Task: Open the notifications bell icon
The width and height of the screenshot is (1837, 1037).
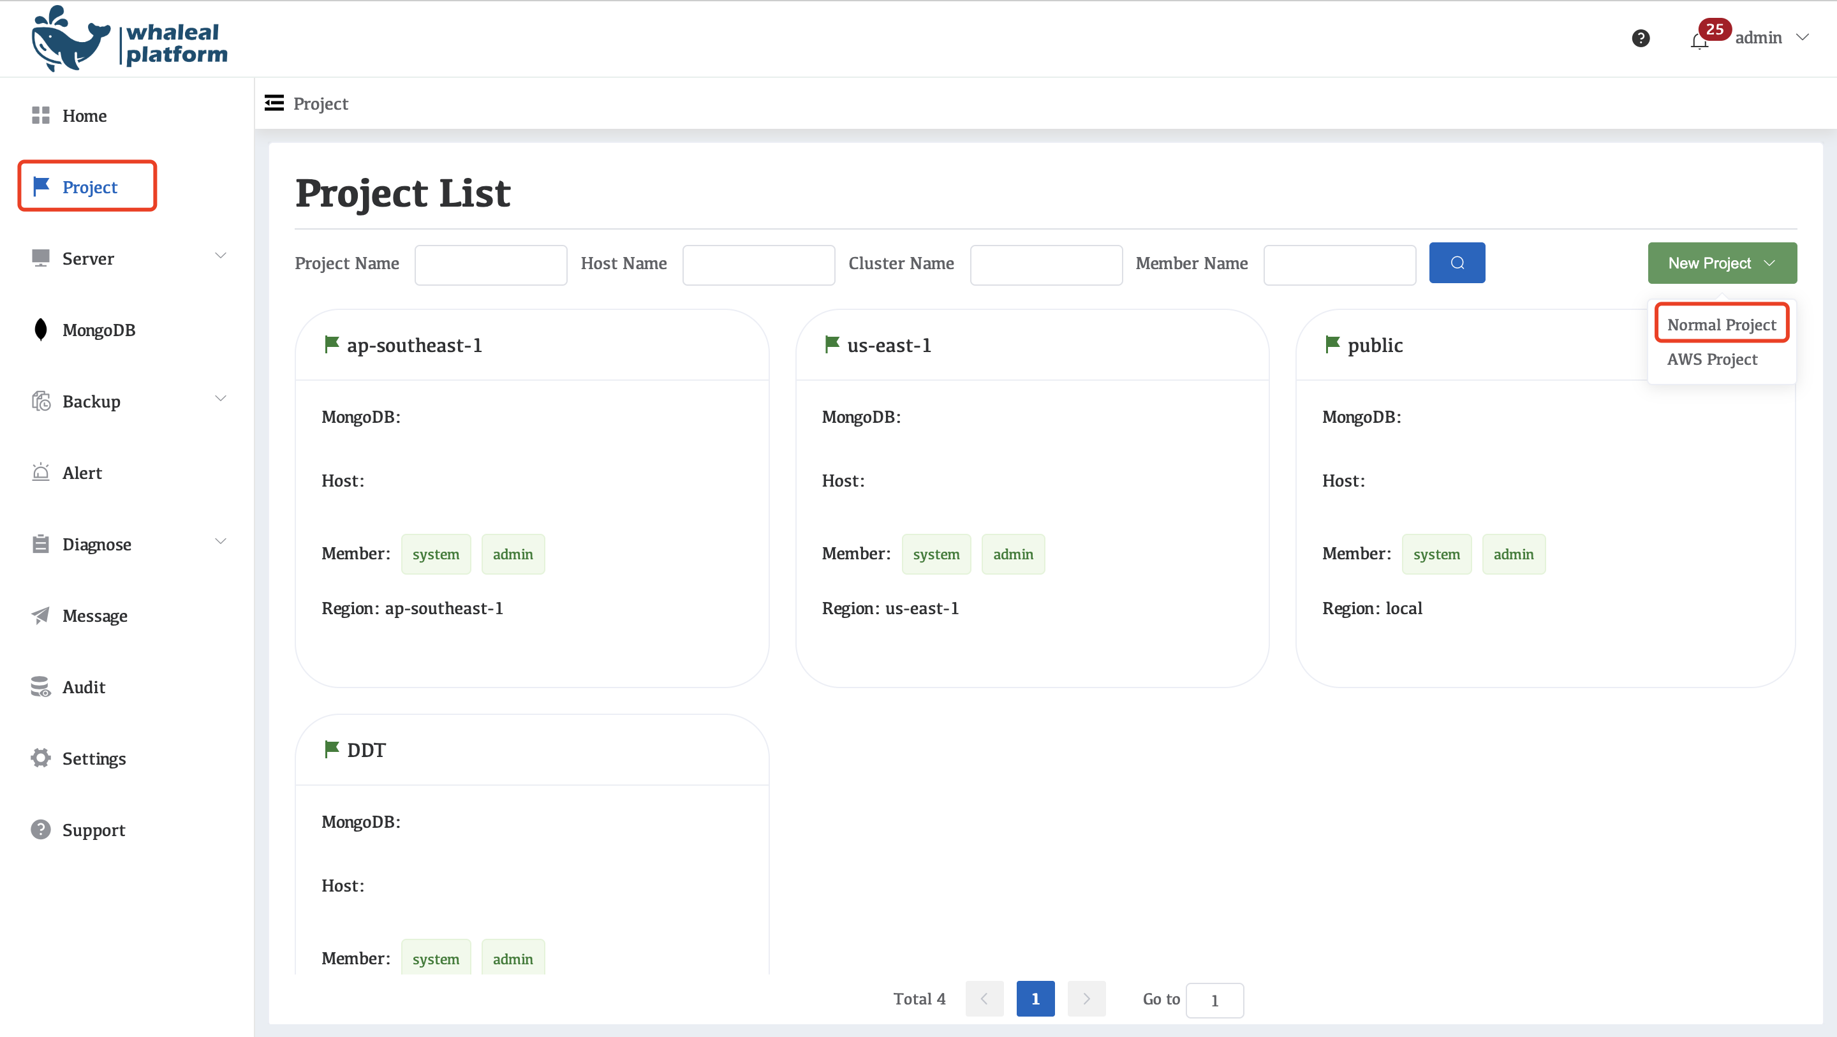Action: click(x=1699, y=41)
